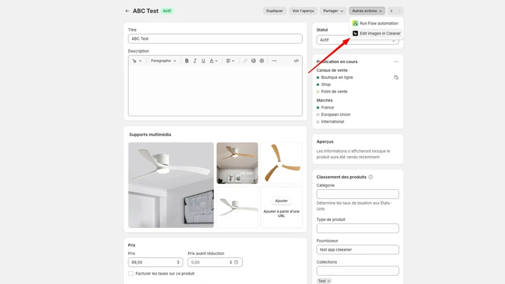The image size is (505, 284).
Task: Click the Prix 99,00 input field
Action: pos(155,263)
